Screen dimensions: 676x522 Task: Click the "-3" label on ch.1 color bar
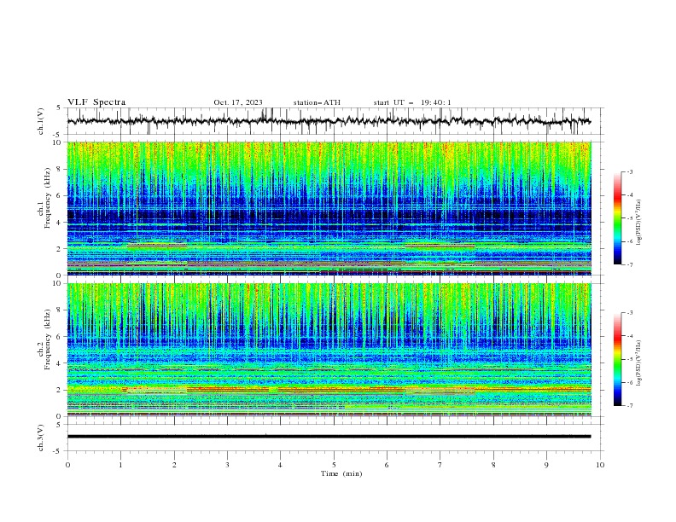629,171
